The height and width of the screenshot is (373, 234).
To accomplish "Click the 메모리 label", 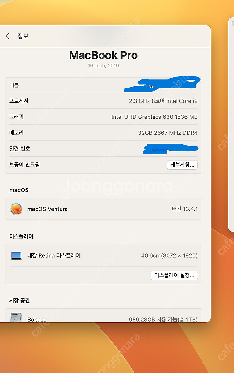I will tap(16, 133).
